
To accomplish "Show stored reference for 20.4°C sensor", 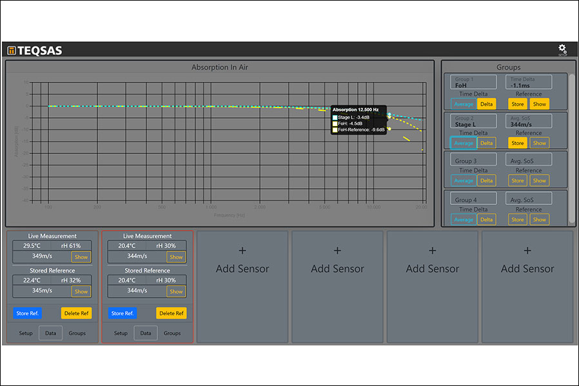I will pyautogui.click(x=176, y=291).
